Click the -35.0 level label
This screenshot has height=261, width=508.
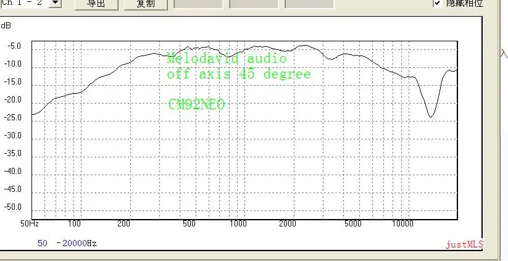(x=12, y=153)
